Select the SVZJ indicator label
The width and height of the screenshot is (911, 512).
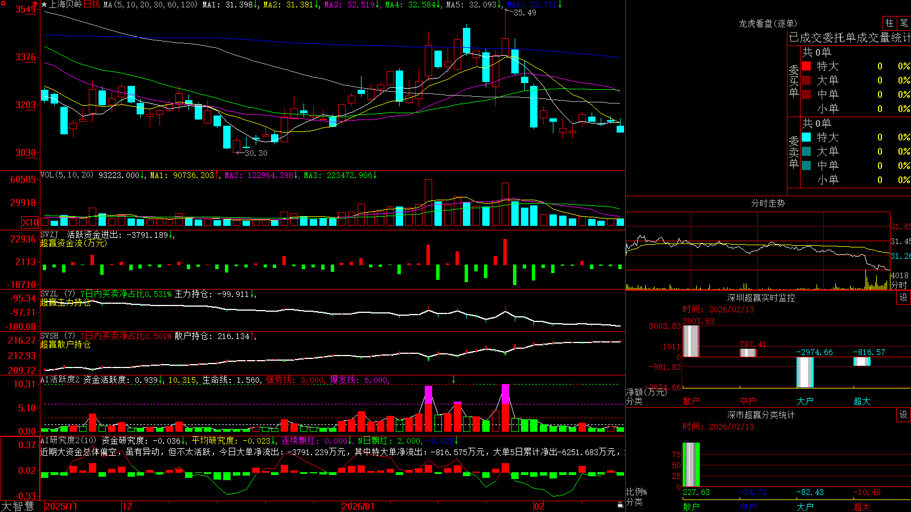coord(50,234)
